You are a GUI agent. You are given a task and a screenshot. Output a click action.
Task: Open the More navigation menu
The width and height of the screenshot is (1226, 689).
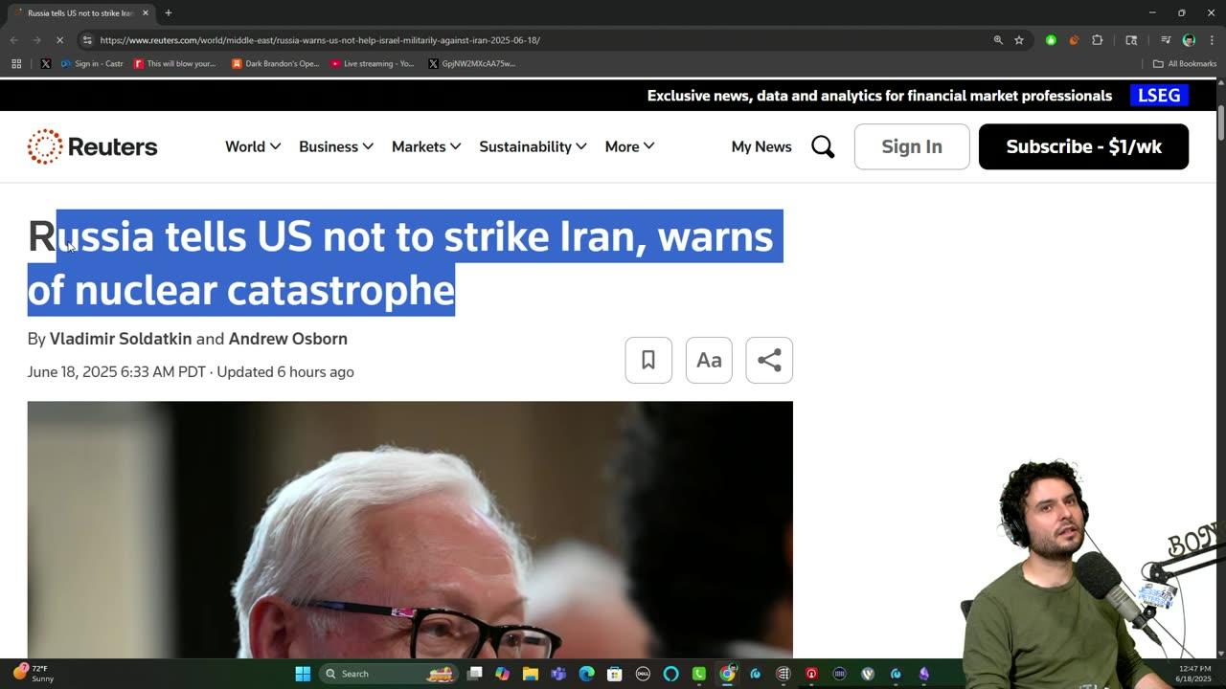coord(629,146)
